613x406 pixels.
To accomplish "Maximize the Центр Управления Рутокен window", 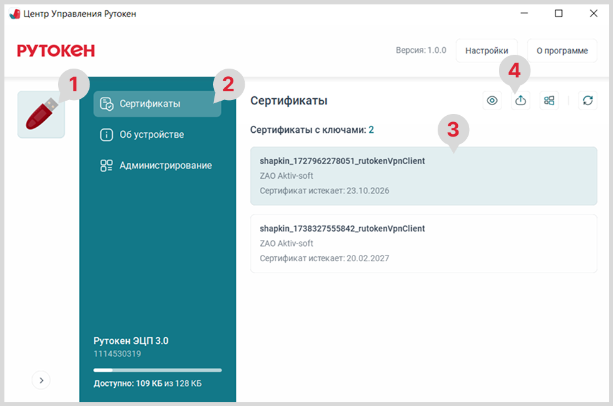I will [558, 14].
